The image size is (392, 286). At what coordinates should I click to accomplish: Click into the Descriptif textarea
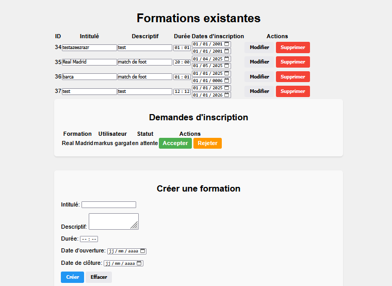[x=113, y=221]
